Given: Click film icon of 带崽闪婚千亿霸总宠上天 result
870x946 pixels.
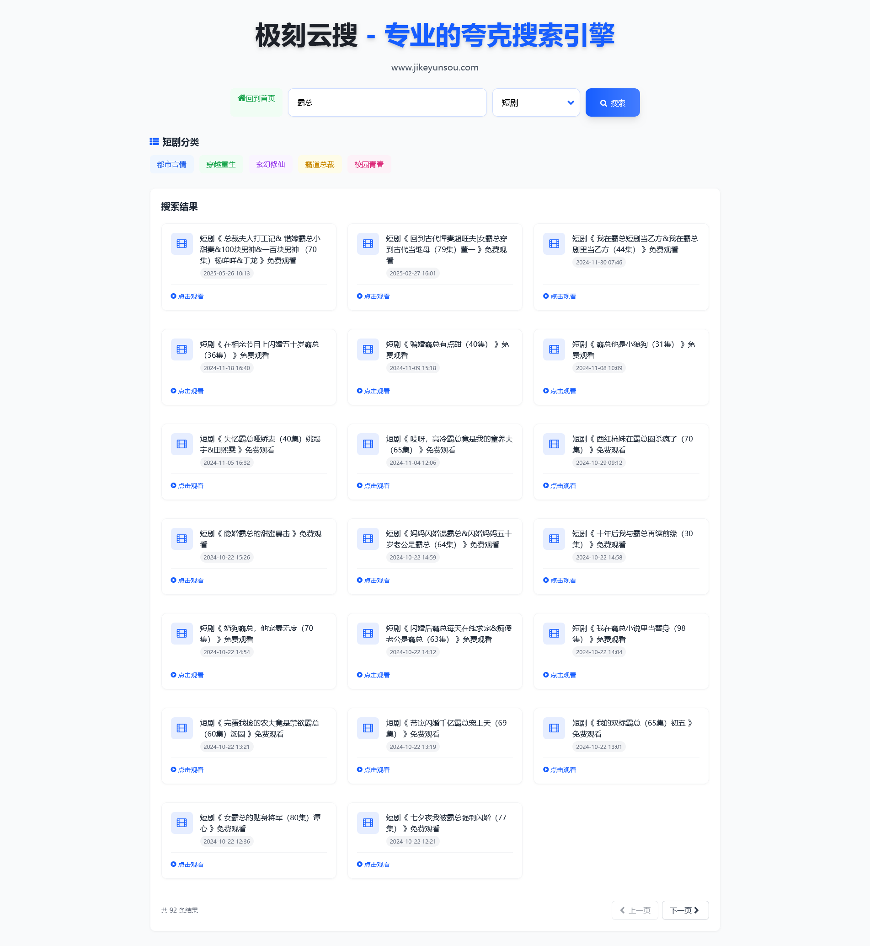Looking at the screenshot, I should [x=368, y=728].
